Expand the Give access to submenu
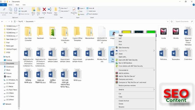 pyautogui.click(x=154, y=70)
